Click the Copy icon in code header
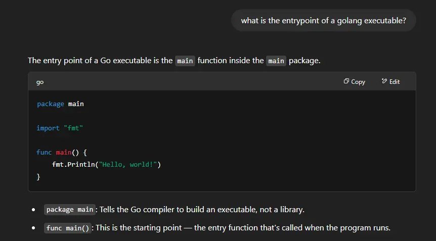436x241 pixels. (x=346, y=81)
